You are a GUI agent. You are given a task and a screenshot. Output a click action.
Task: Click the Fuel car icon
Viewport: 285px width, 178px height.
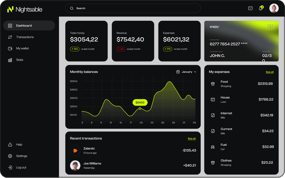[213, 147]
